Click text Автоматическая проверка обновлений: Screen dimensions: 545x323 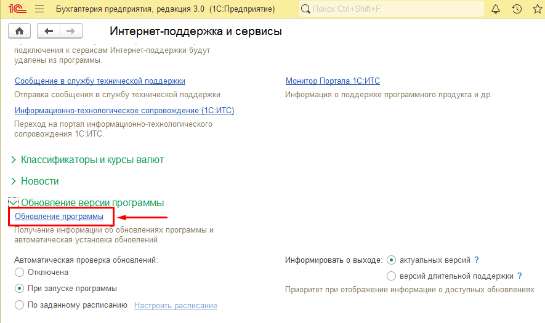coord(86,260)
